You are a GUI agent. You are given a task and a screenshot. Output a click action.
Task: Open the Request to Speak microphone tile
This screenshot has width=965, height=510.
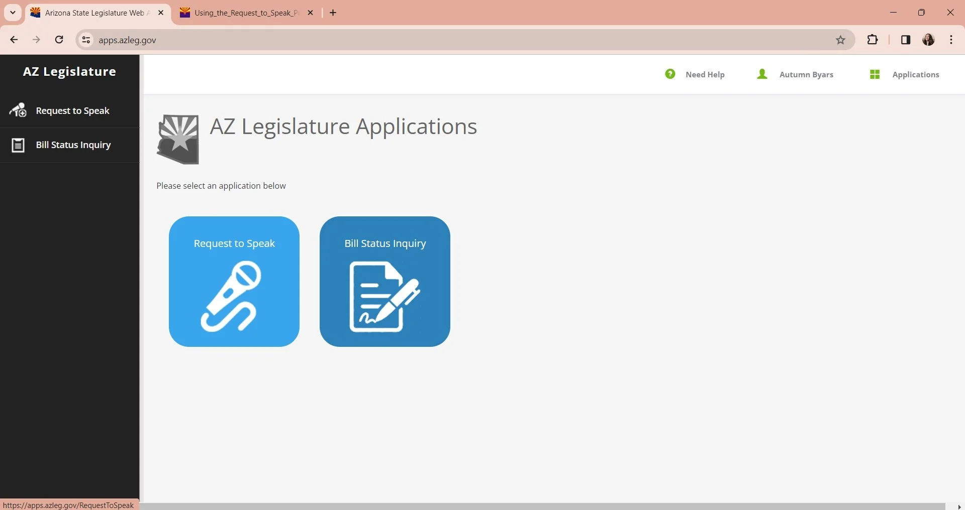pyautogui.click(x=234, y=281)
